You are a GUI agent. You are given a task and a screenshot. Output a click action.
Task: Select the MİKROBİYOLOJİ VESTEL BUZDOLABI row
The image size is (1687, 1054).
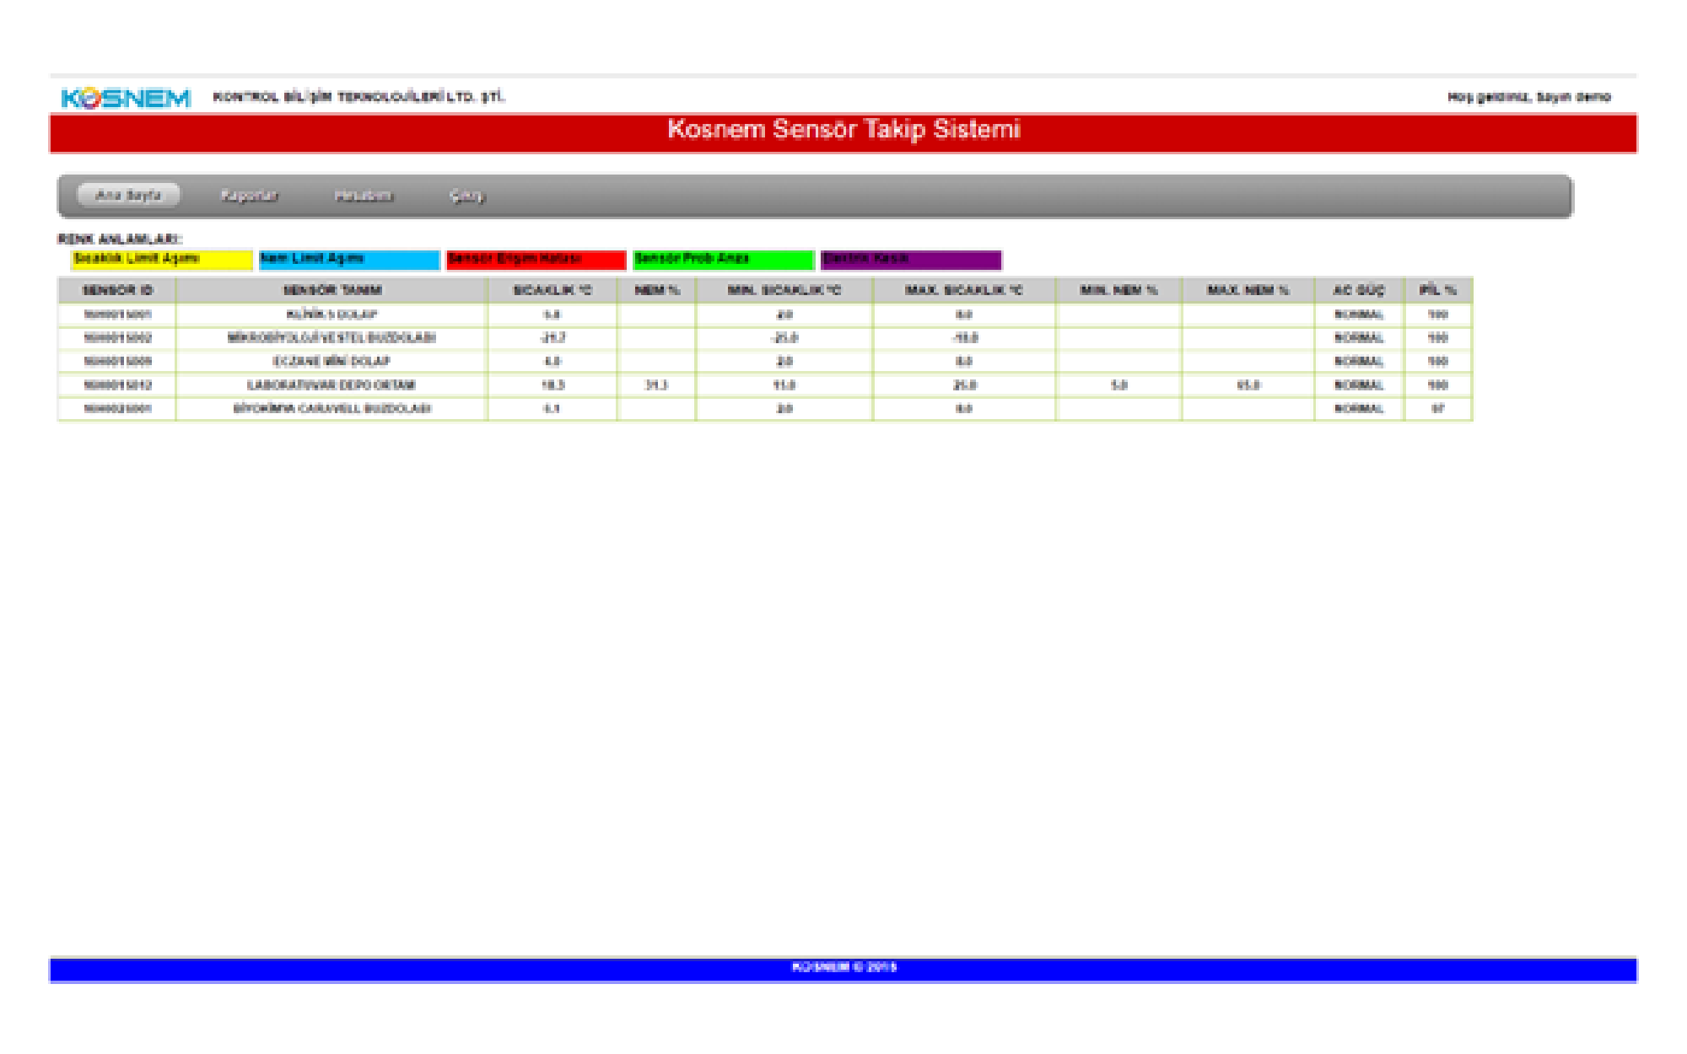[332, 338]
